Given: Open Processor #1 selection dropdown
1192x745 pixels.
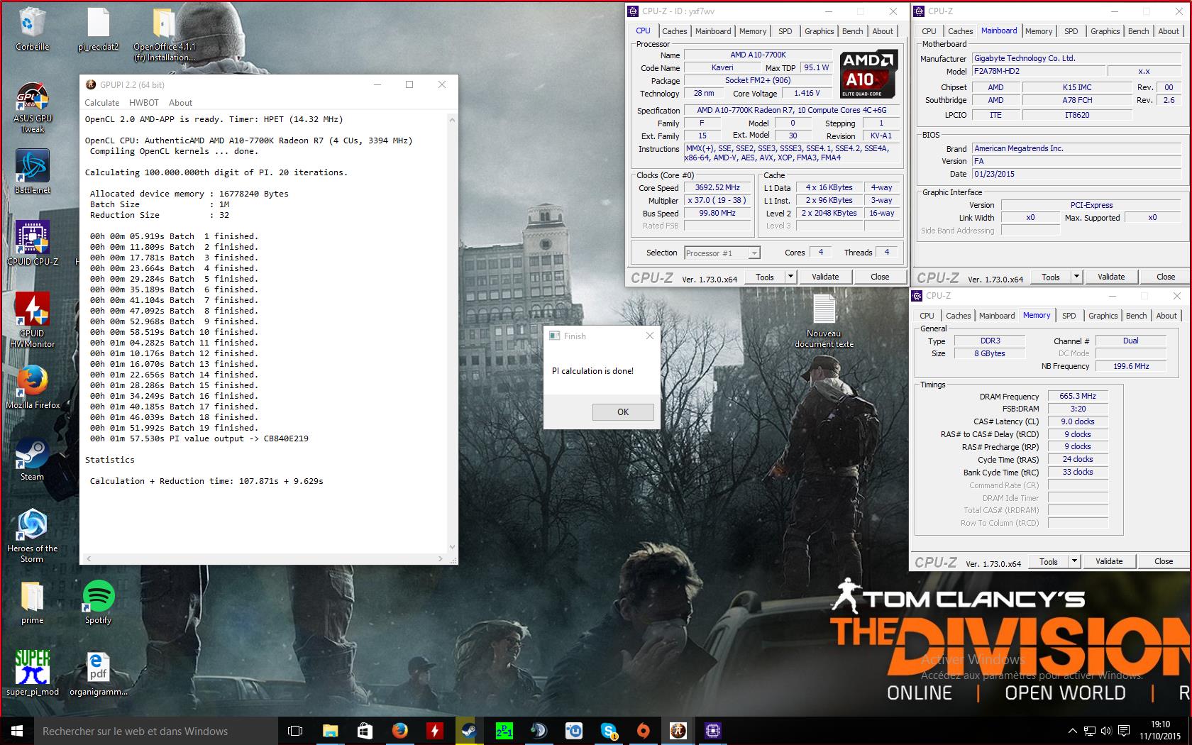Looking at the screenshot, I should [722, 253].
